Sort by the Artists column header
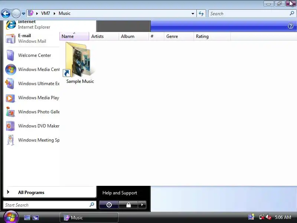The image size is (297, 223). point(104,36)
